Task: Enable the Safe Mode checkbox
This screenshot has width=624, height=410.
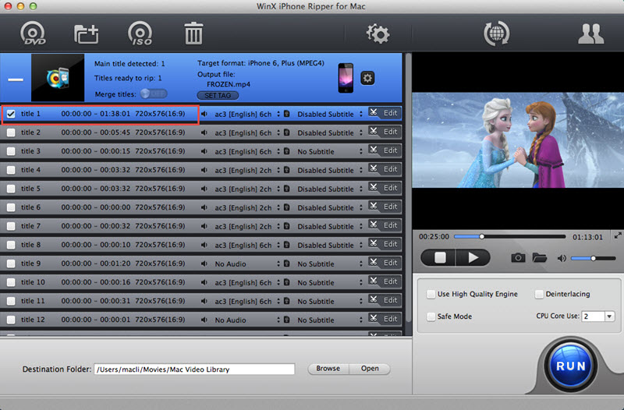Action: 431,316
